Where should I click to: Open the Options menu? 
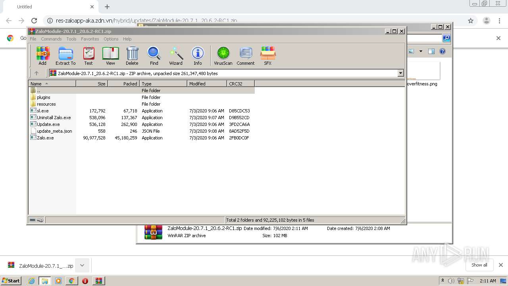(111, 39)
